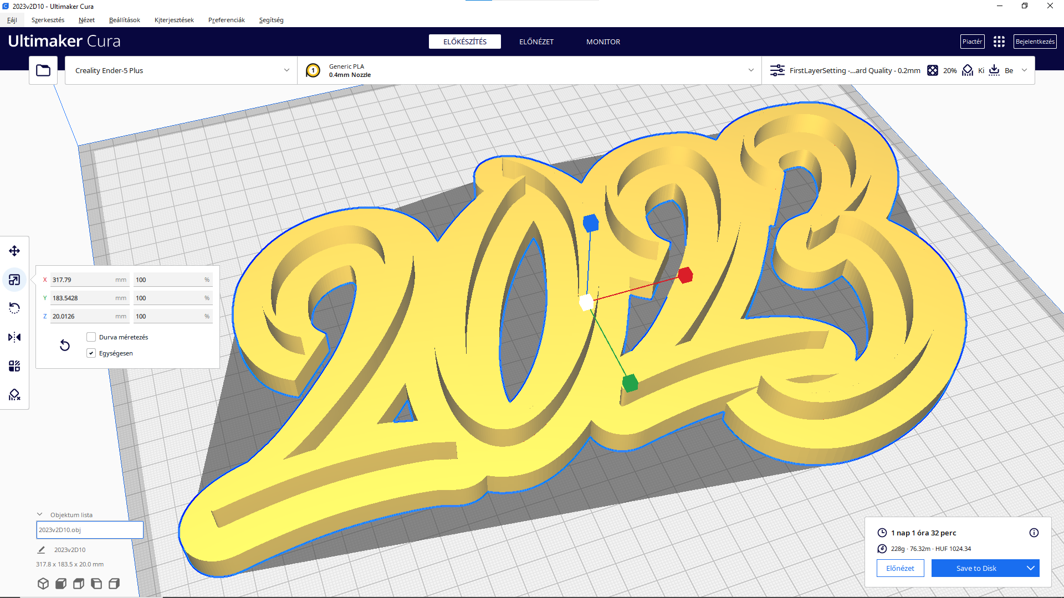Select the Mirror tool
The height and width of the screenshot is (598, 1064).
(14, 337)
